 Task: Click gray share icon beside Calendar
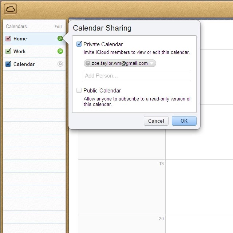tap(60, 64)
